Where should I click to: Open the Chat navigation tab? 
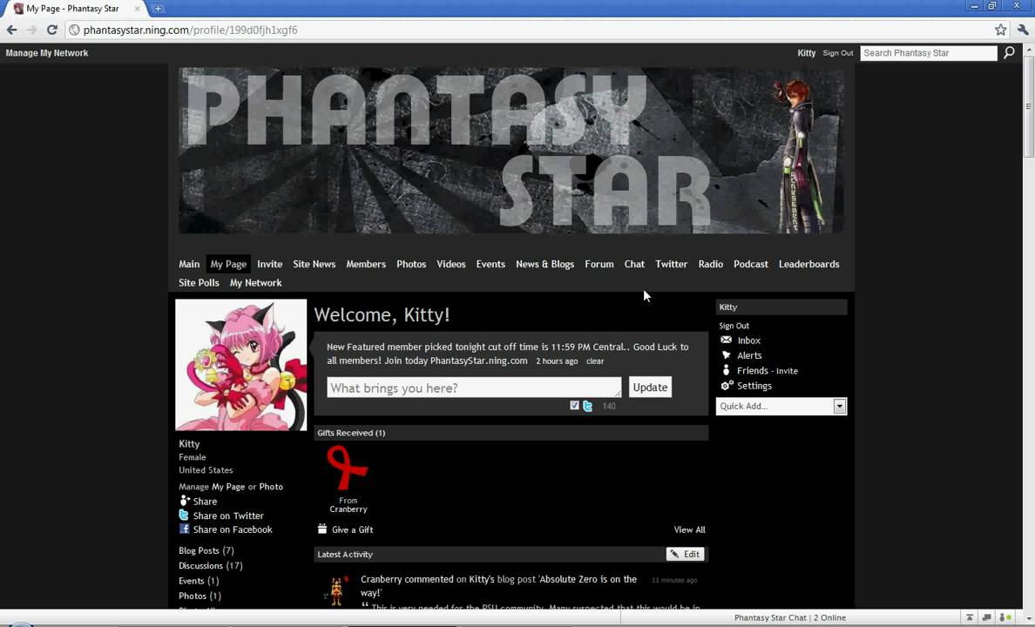click(634, 264)
